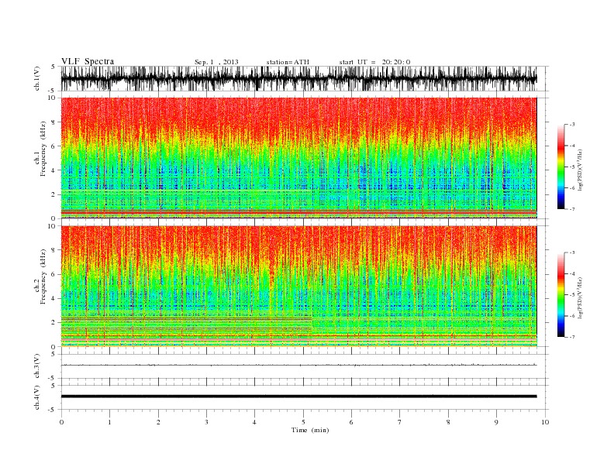Click the "ch.1(V)" waveform axis label
Viewport: 614px width, 474px height.
coord(37,80)
